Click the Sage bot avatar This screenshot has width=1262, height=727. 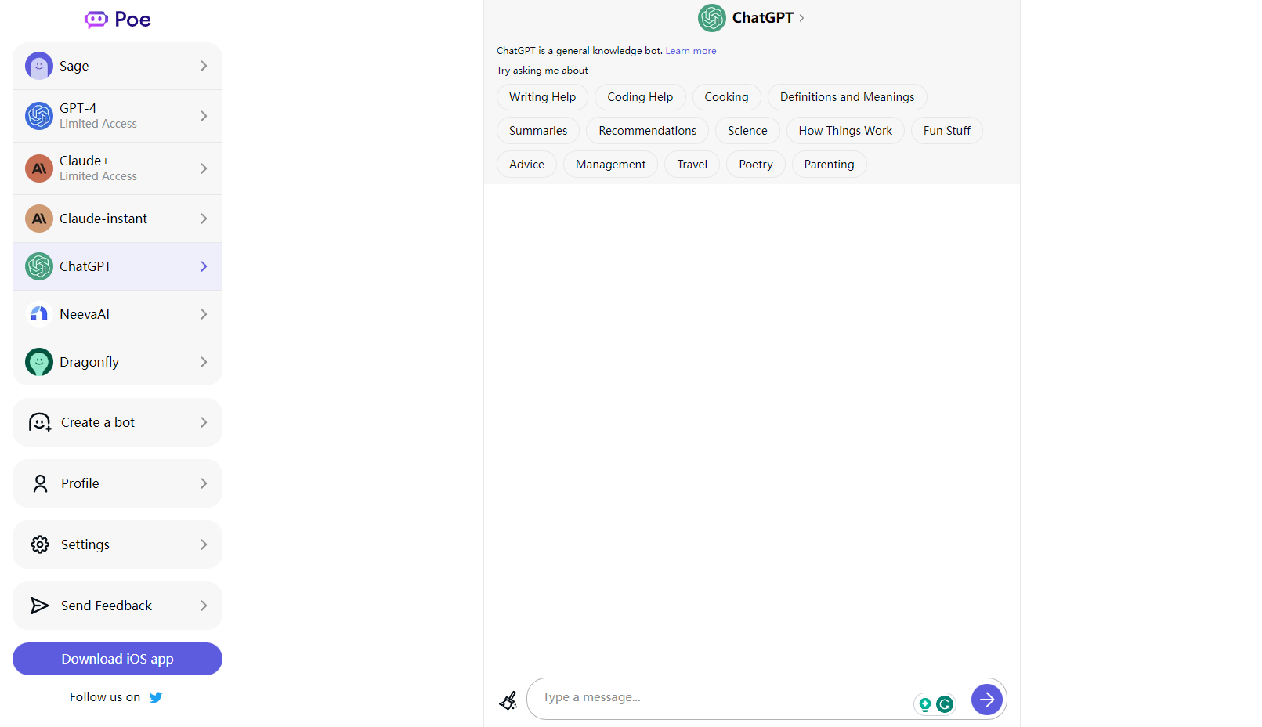pos(39,66)
